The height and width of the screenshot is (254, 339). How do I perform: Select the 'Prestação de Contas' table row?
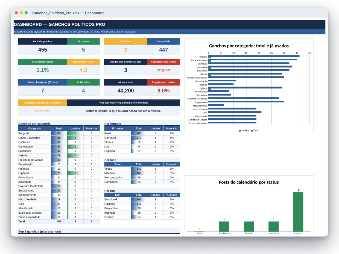tap(59, 160)
